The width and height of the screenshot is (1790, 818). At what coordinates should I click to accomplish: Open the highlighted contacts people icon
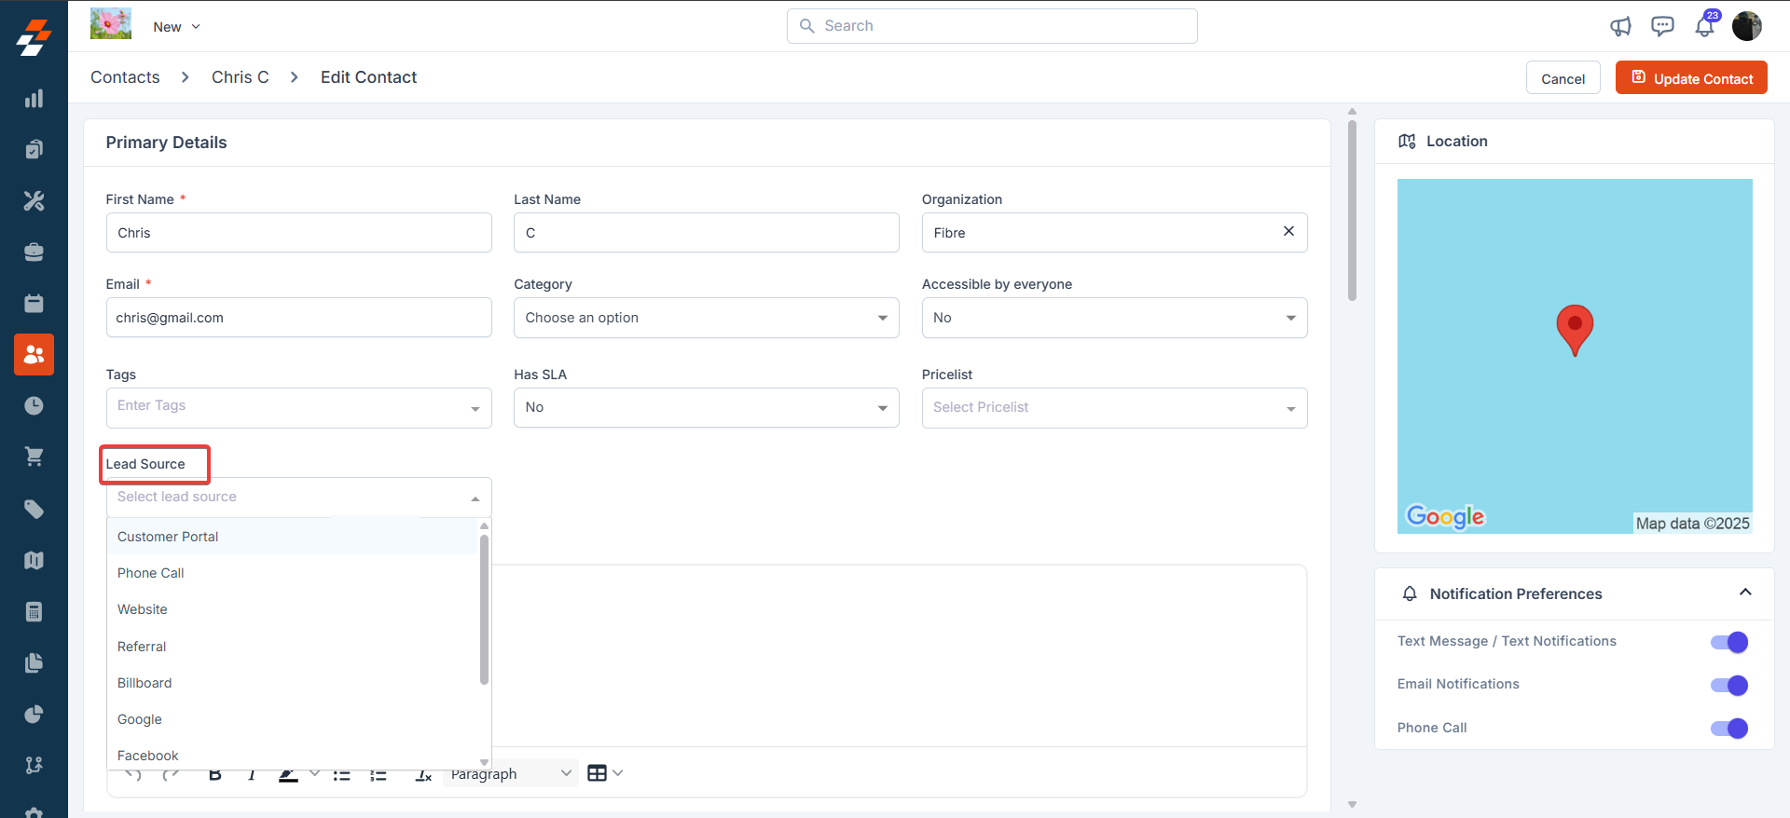point(34,354)
